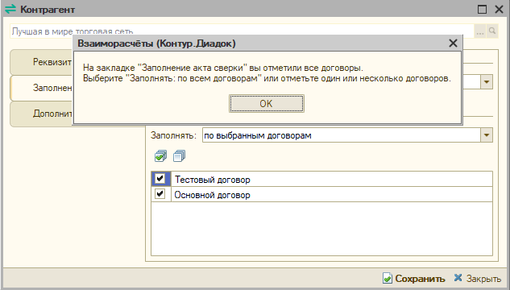
Task: Click the uncheck-all contracts icon
Action: (179, 156)
